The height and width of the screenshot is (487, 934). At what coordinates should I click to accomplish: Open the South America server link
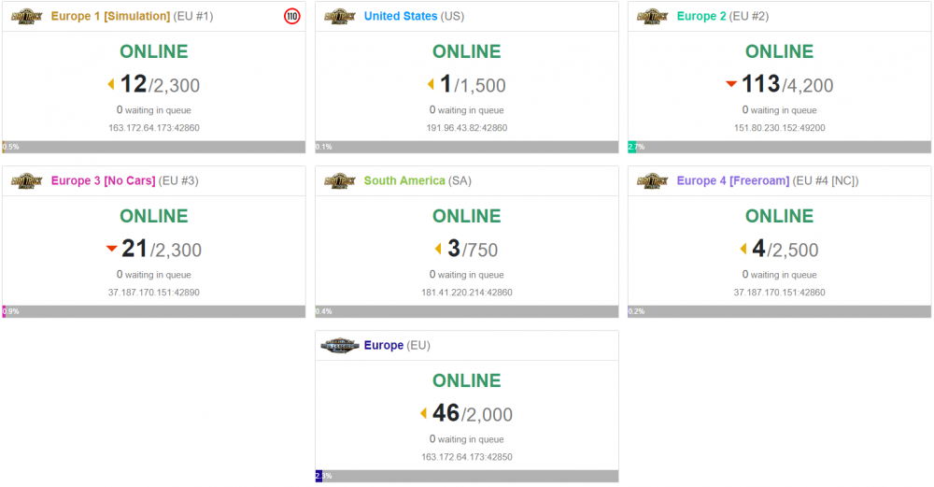pyautogui.click(x=404, y=181)
